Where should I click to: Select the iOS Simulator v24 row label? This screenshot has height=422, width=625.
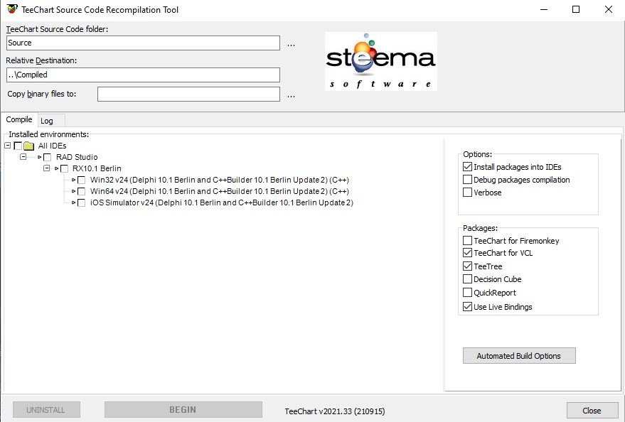coord(222,202)
